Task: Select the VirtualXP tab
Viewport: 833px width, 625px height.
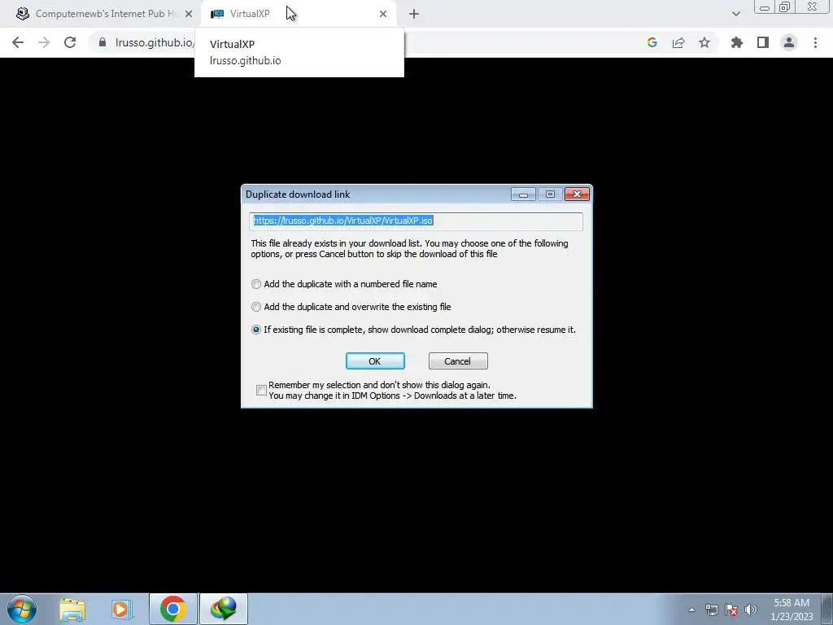Action: [298, 14]
